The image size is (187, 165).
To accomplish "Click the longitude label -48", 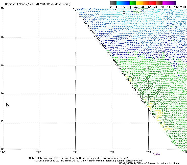I will (x=149, y=152).
